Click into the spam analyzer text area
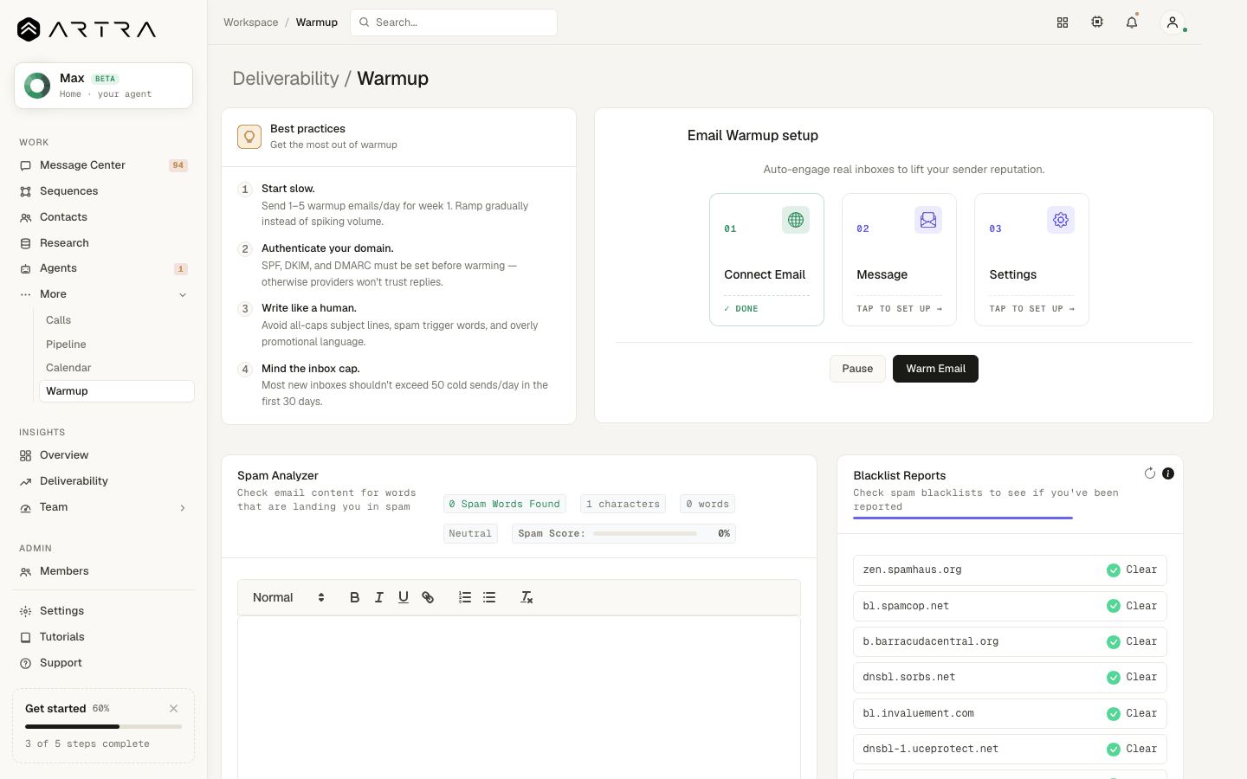1247x779 pixels. click(519, 697)
